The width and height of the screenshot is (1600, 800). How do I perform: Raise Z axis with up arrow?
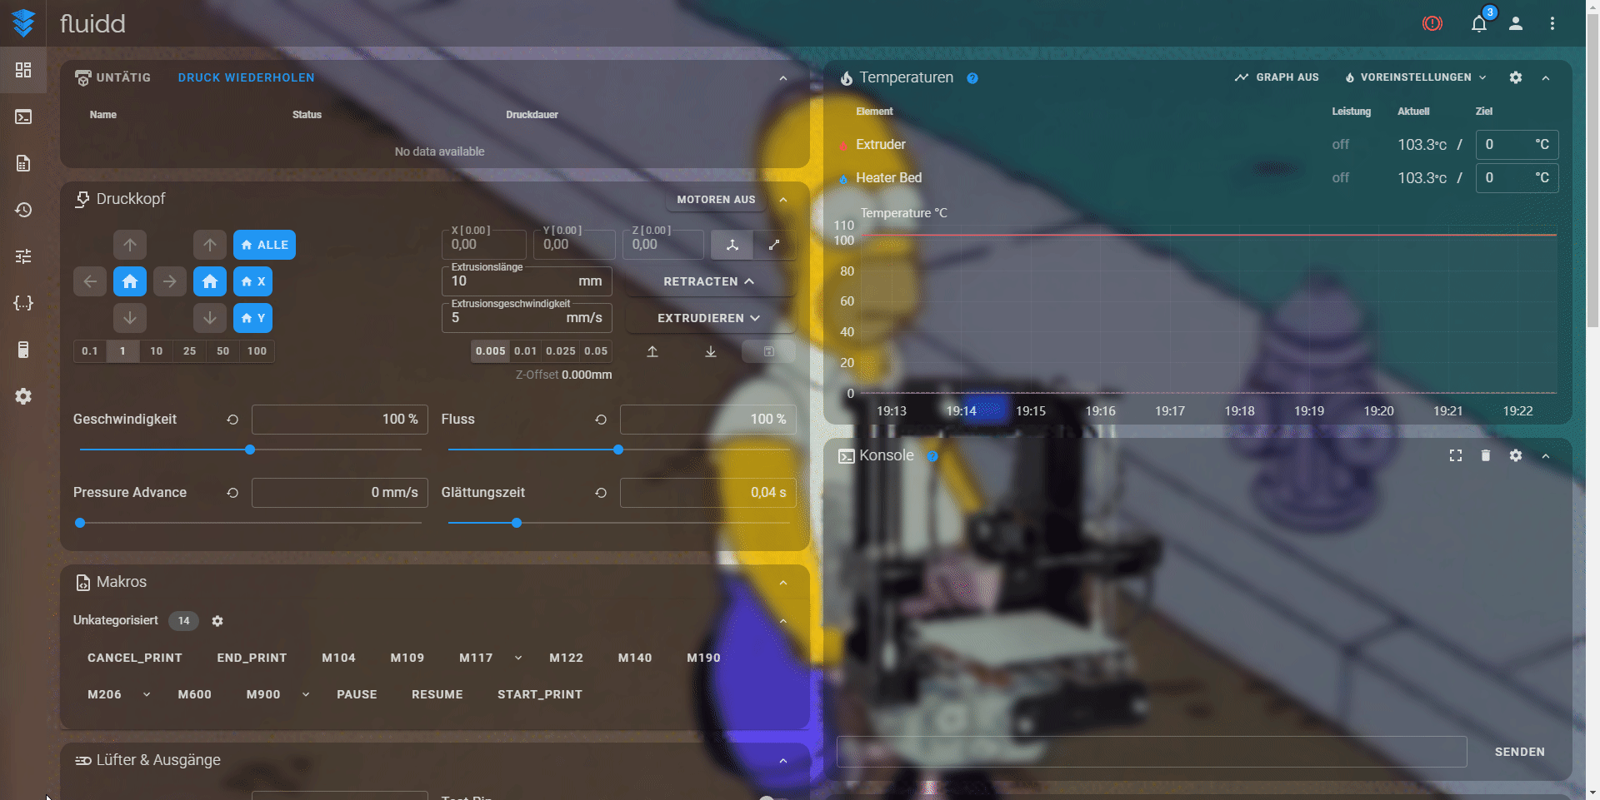tap(210, 245)
